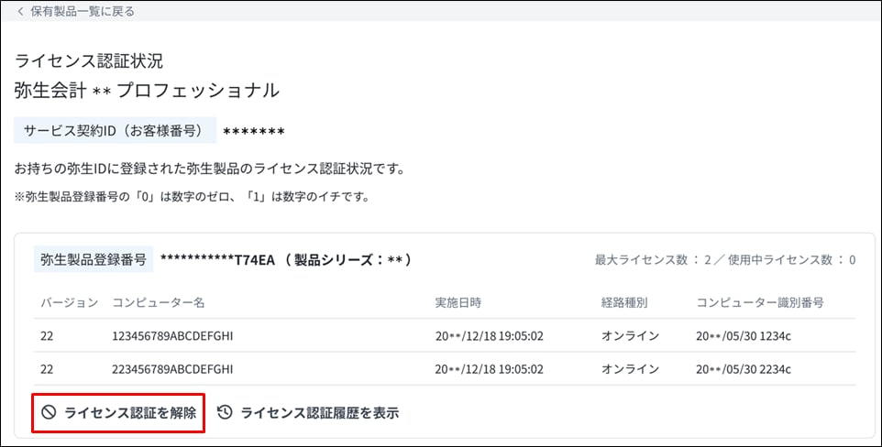Click the 弥生会計 ** プロフェッショナル title
This screenshot has height=447, width=882.
147,90
